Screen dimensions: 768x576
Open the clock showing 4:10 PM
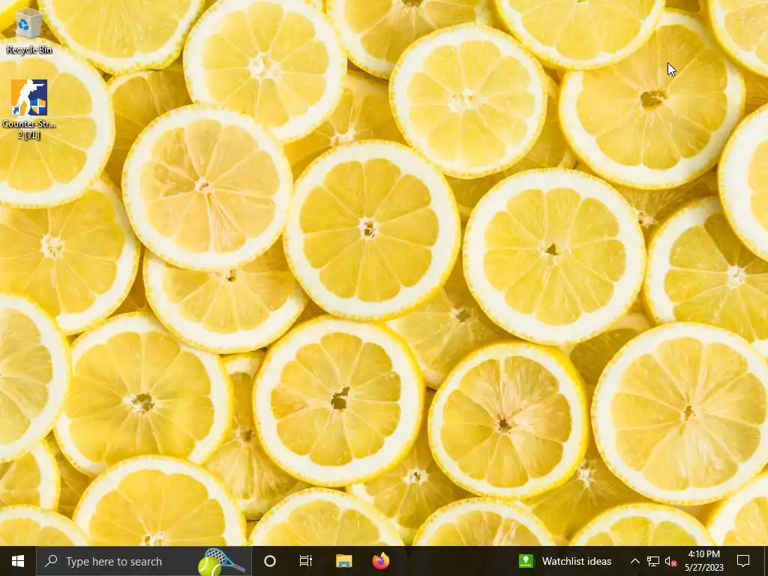704,561
